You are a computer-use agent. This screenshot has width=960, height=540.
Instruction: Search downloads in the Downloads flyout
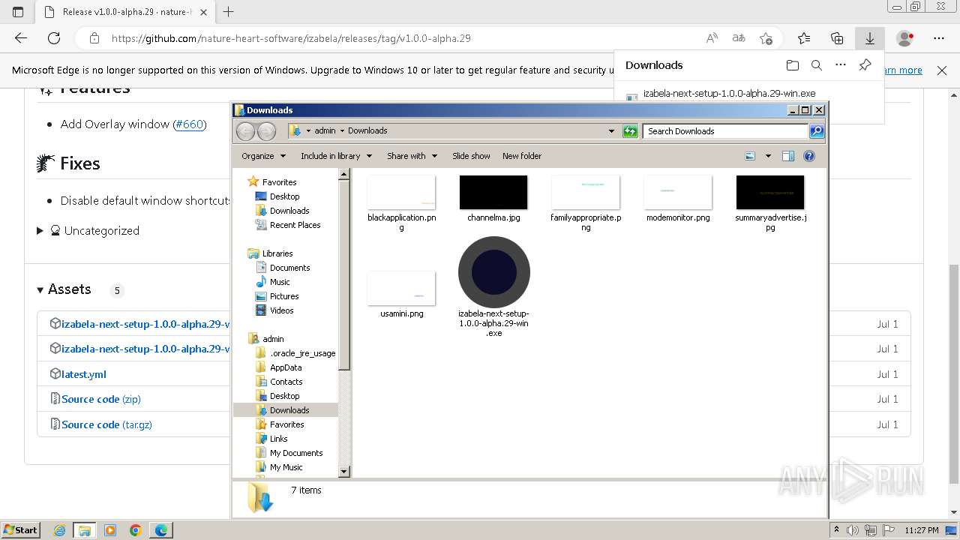[817, 65]
